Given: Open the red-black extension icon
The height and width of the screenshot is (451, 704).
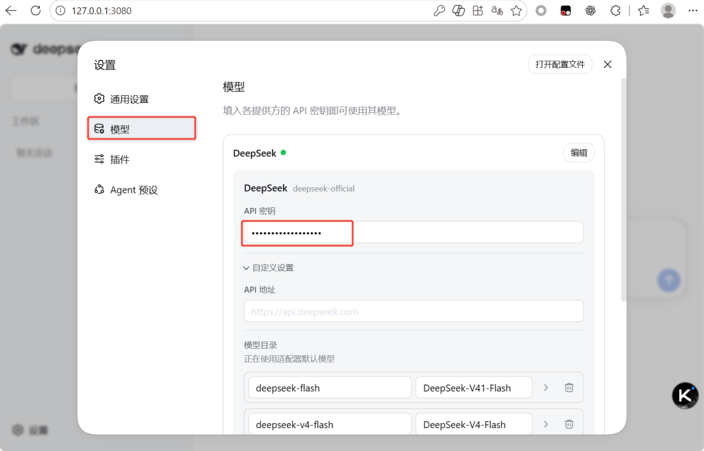Looking at the screenshot, I should pyautogui.click(x=566, y=11).
